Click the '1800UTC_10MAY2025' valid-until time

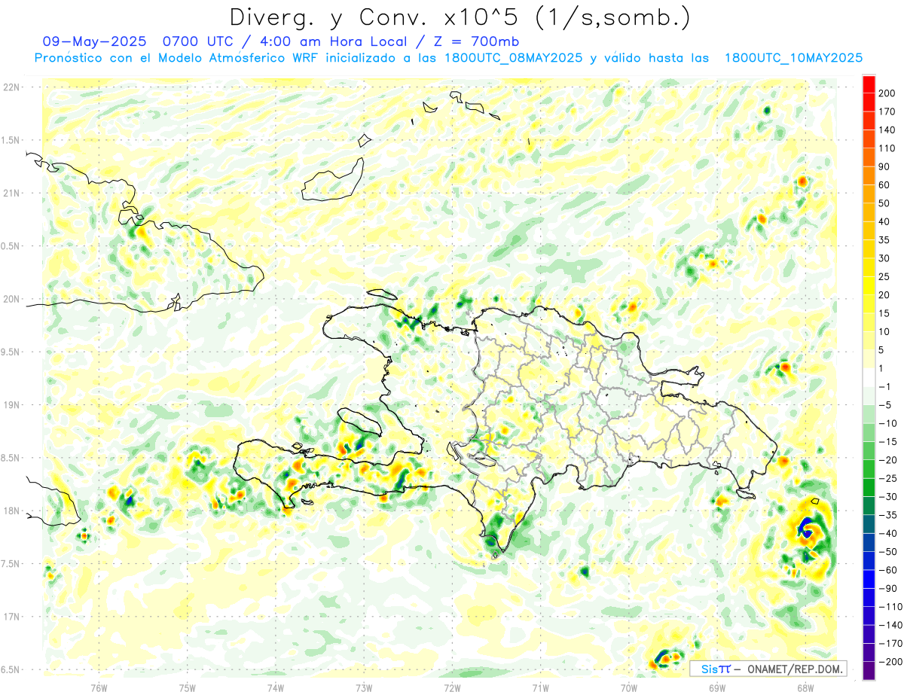click(793, 58)
